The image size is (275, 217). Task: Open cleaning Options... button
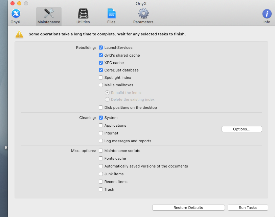(242, 129)
